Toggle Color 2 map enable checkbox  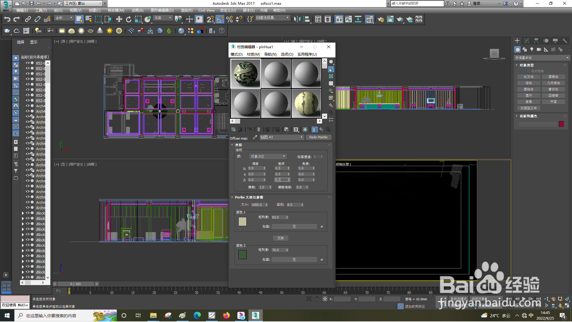tap(322, 260)
